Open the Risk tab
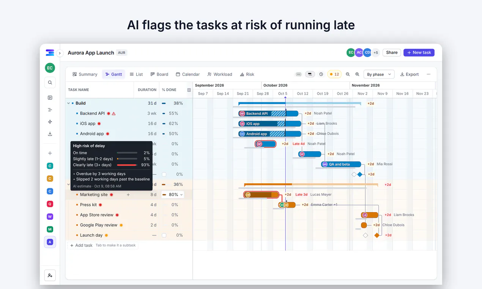This screenshot has height=289, width=482. [x=247, y=75]
